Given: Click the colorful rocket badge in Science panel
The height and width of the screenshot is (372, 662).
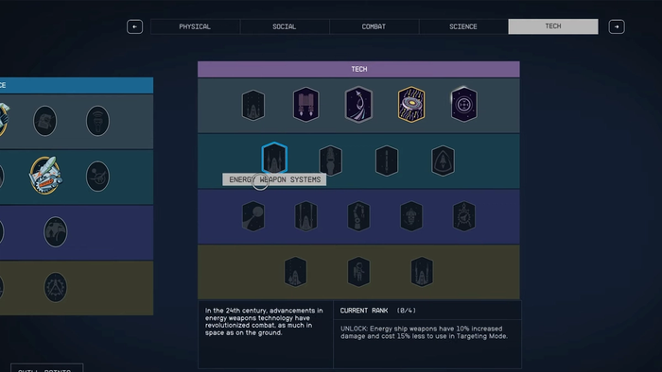Looking at the screenshot, I should (x=45, y=176).
